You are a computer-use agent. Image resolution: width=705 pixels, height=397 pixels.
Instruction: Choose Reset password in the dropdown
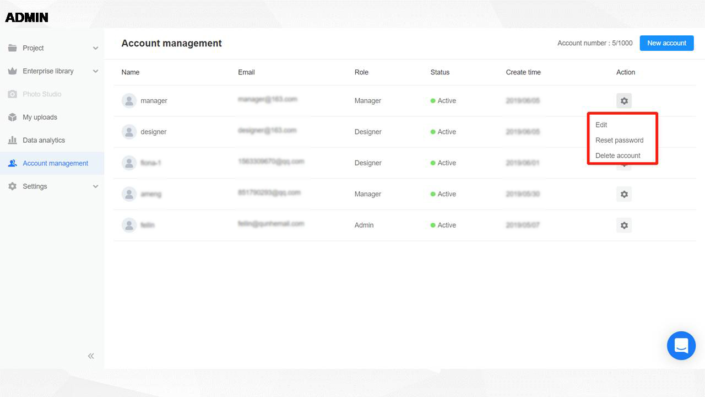pyautogui.click(x=619, y=140)
